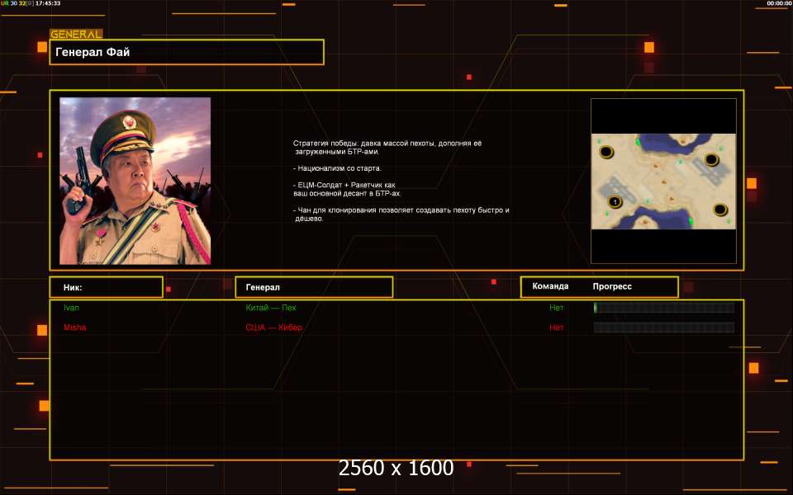793x495 pixels.
Task: Click the 'ЕЦМ-Солдат + Ракетчик' tip line
Action: (347, 189)
